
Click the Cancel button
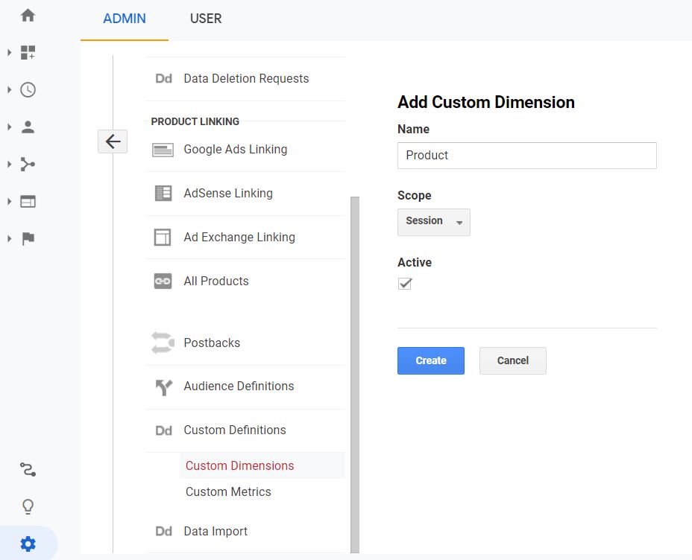point(512,360)
